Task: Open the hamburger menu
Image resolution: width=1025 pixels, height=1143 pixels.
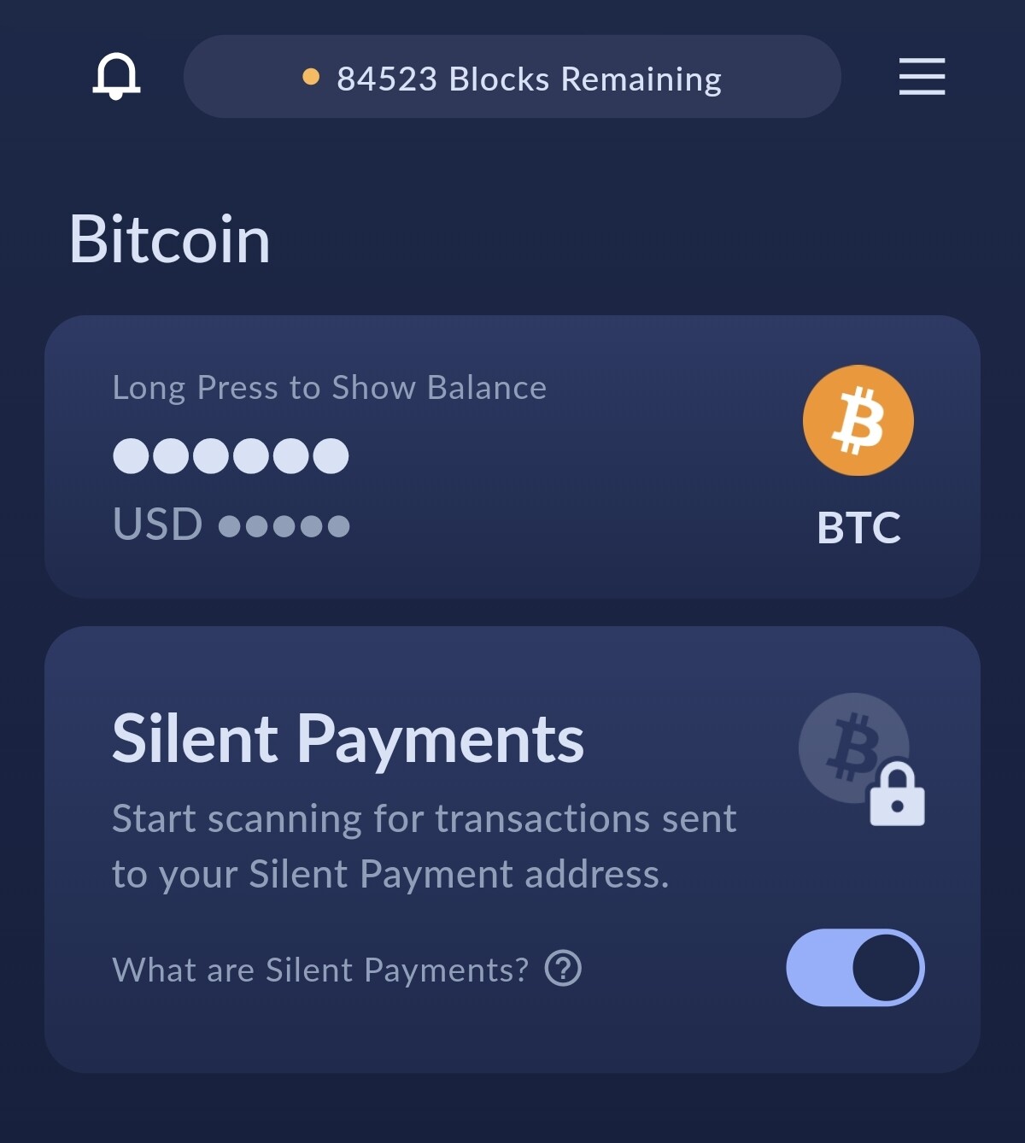Action: 922,76
